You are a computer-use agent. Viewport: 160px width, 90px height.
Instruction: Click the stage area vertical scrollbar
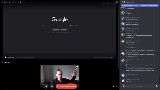(118, 38)
